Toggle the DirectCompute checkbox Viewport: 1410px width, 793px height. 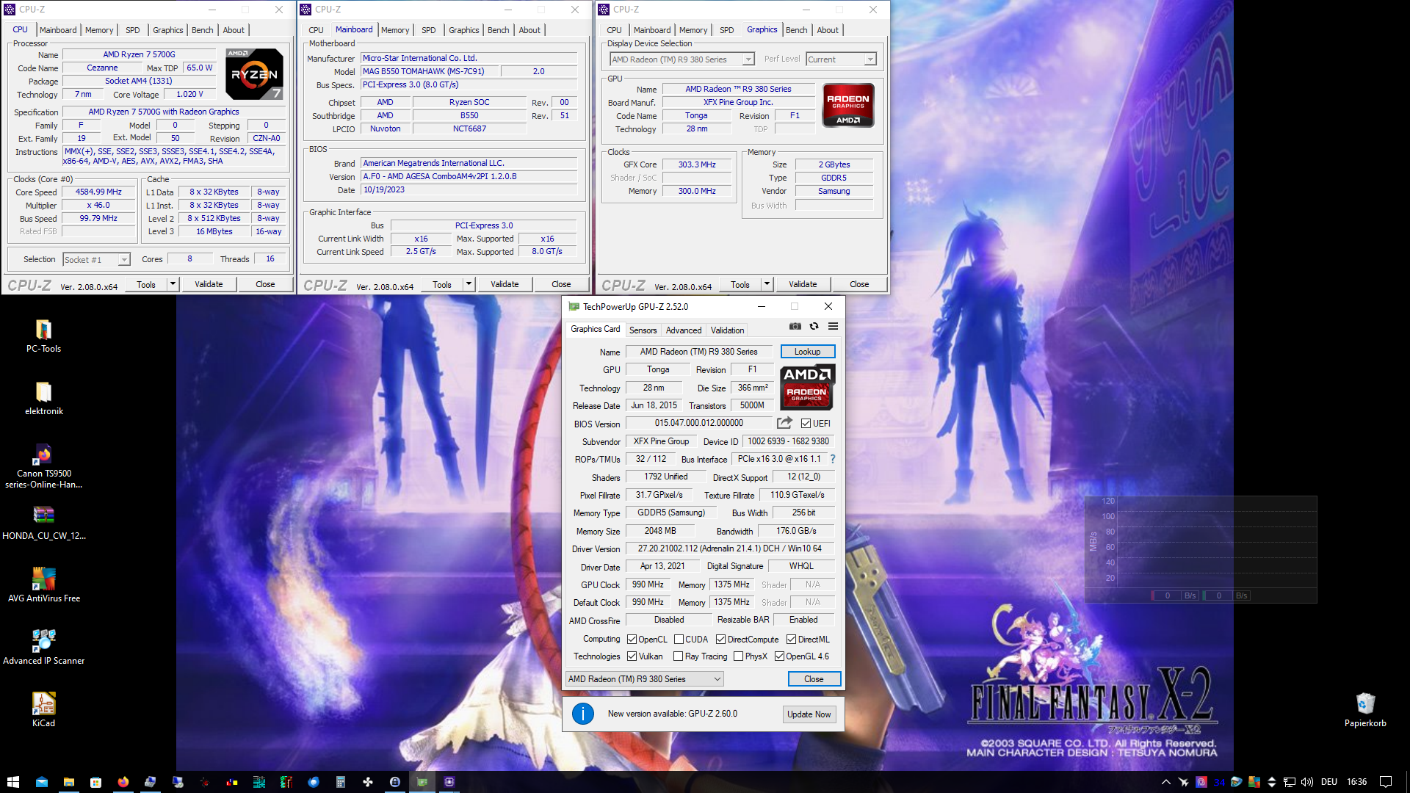(x=720, y=640)
